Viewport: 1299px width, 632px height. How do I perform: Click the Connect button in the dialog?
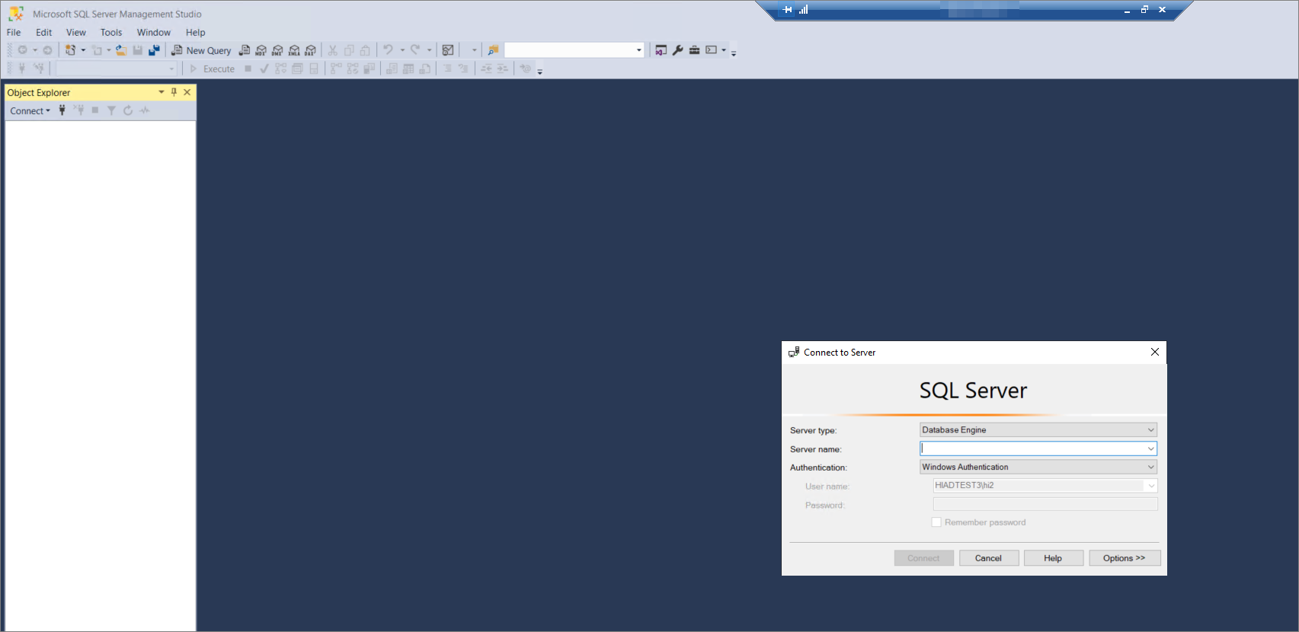tap(923, 558)
